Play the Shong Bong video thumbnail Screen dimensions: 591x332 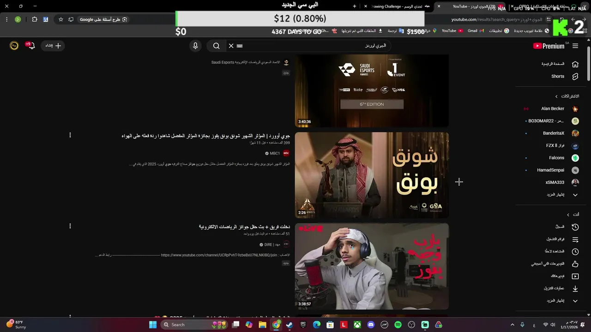372,175
